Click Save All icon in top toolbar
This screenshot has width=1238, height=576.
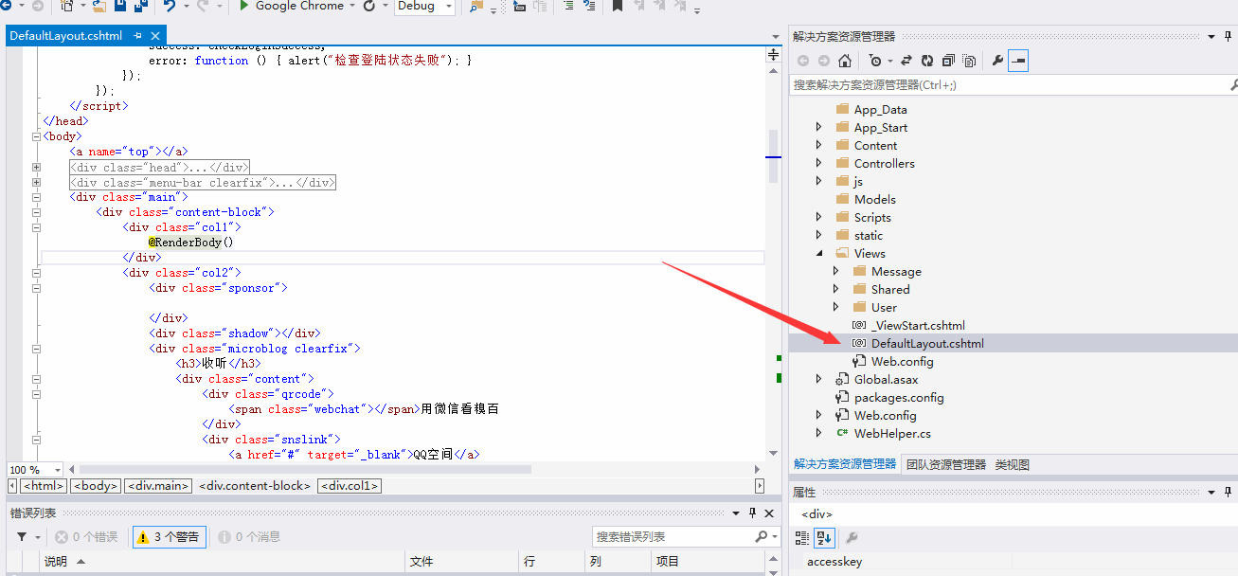(140, 7)
